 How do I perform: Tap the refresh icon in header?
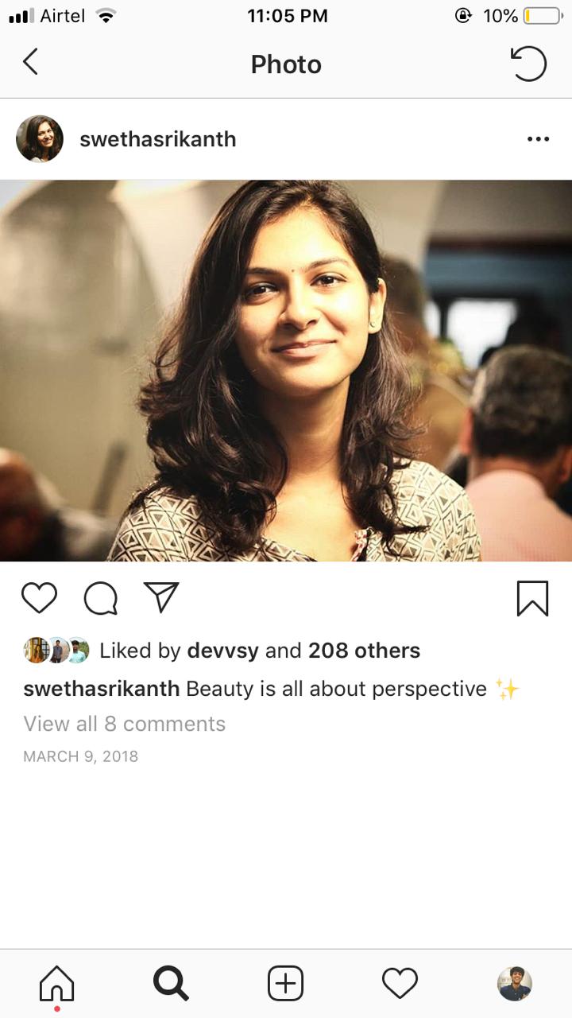[528, 64]
